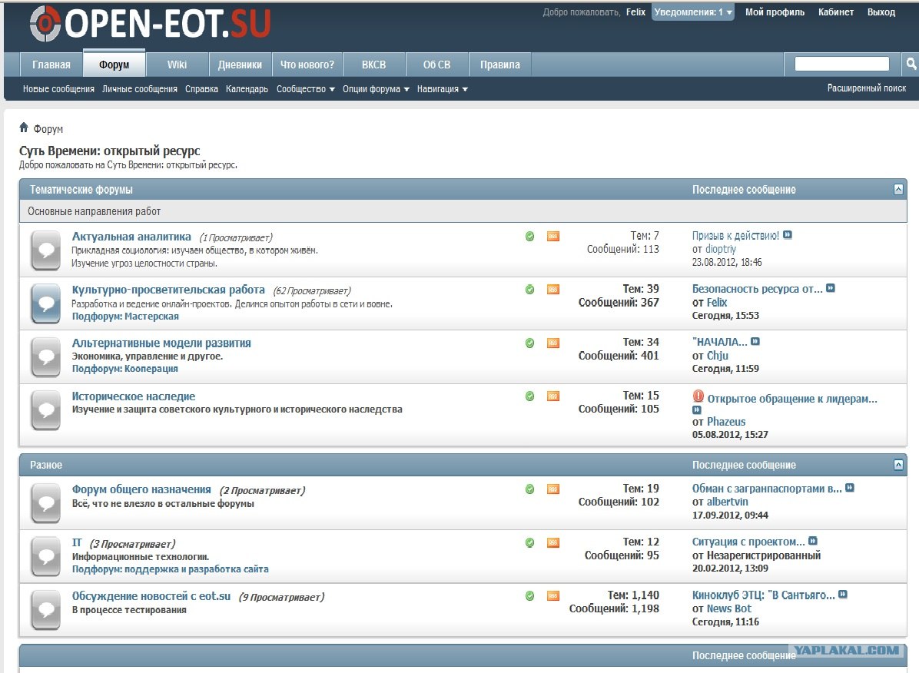Viewport: 919px width, 673px height.
Task: Click in the search text field
Action: coord(841,64)
